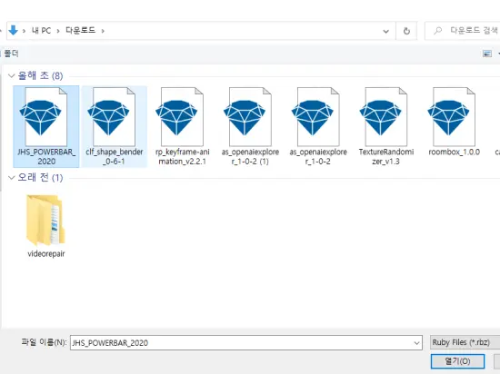
Task: Click into the 파일 이름 text field
Action: click(x=241, y=343)
